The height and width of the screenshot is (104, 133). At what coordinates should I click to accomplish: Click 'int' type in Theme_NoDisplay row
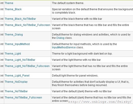point(2,82)
